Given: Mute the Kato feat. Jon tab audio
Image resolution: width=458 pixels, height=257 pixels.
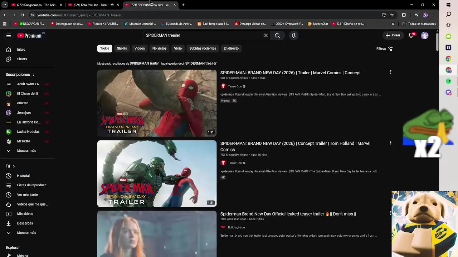Looking at the screenshot, I should pyautogui.click(x=112, y=5).
